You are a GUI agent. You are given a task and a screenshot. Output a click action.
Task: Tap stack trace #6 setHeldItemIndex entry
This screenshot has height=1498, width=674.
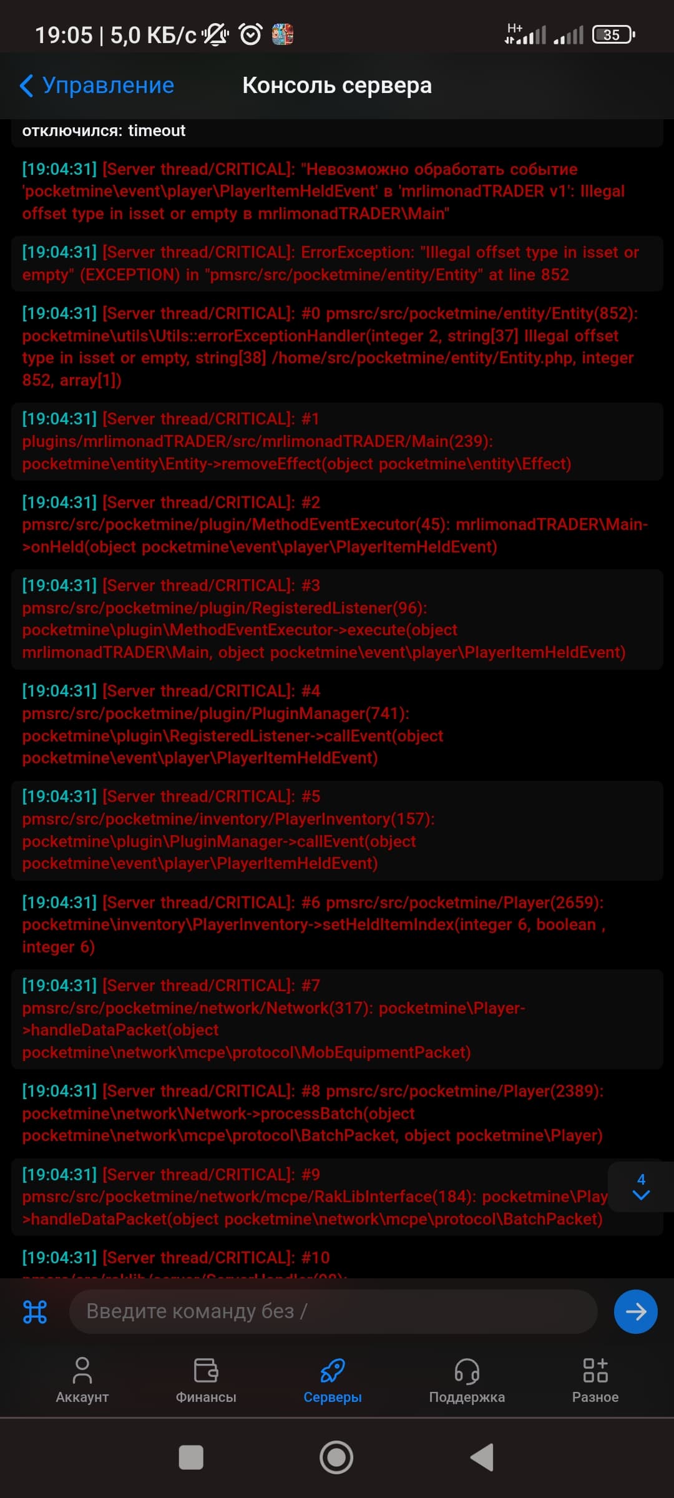tap(337, 924)
